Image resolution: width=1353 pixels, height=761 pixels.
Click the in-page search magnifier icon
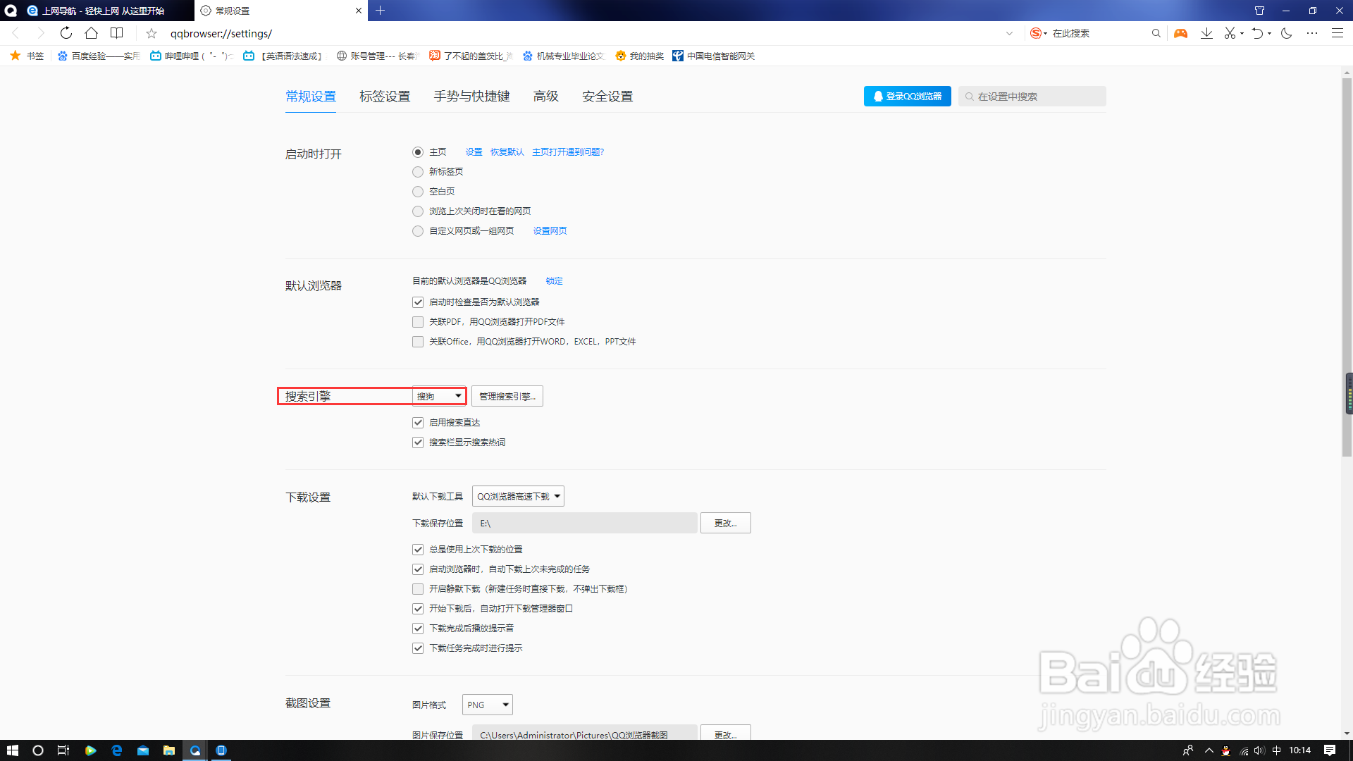tap(1156, 33)
